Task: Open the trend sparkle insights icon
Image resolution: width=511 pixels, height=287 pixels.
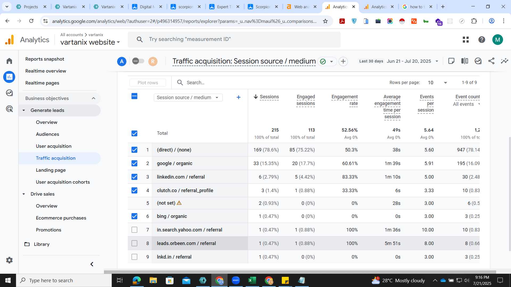Action: pyautogui.click(x=504, y=61)
